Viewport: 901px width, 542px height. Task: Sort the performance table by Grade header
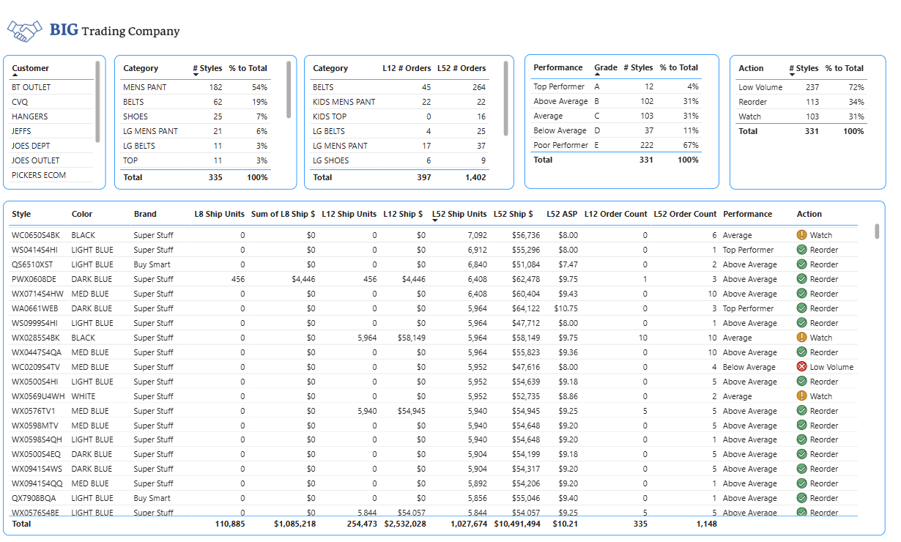pyautogui.click(x=606, y=67)
